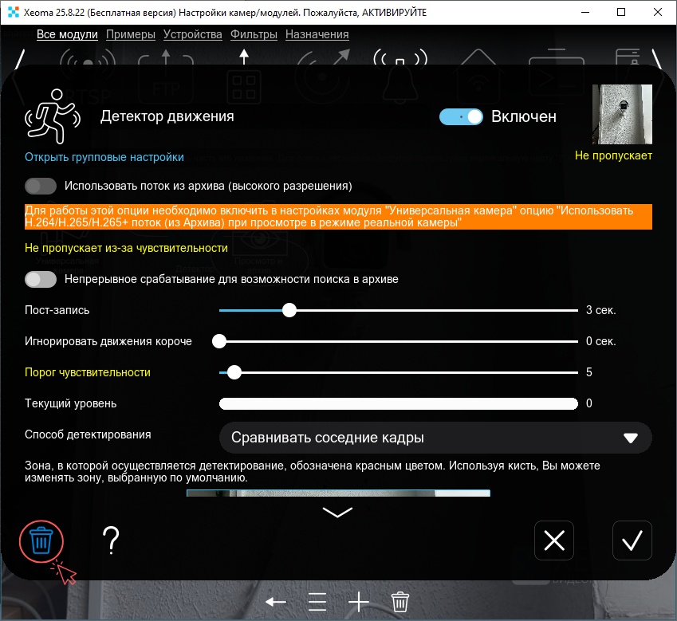Click the 'Пост-запись' slider handle
The image size is (677, 621).
click(289, 310)
